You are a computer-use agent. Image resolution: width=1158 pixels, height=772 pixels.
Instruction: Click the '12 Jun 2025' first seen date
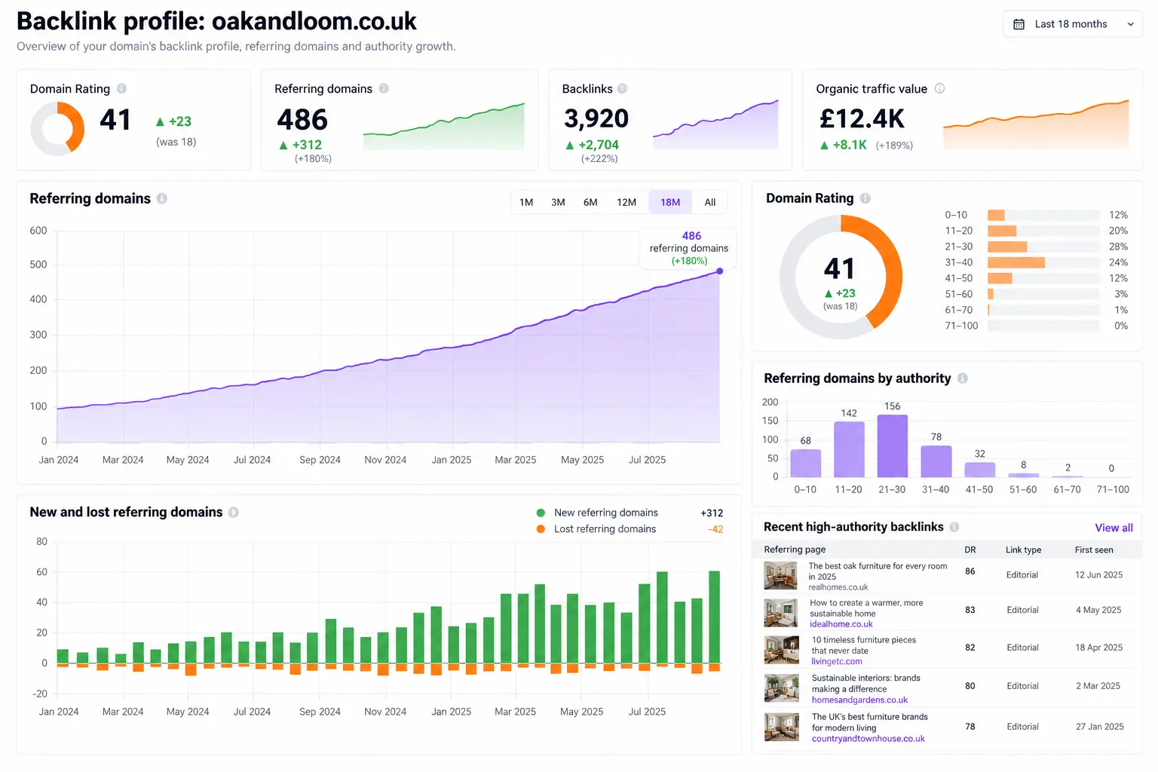[x=1098, y=574]
